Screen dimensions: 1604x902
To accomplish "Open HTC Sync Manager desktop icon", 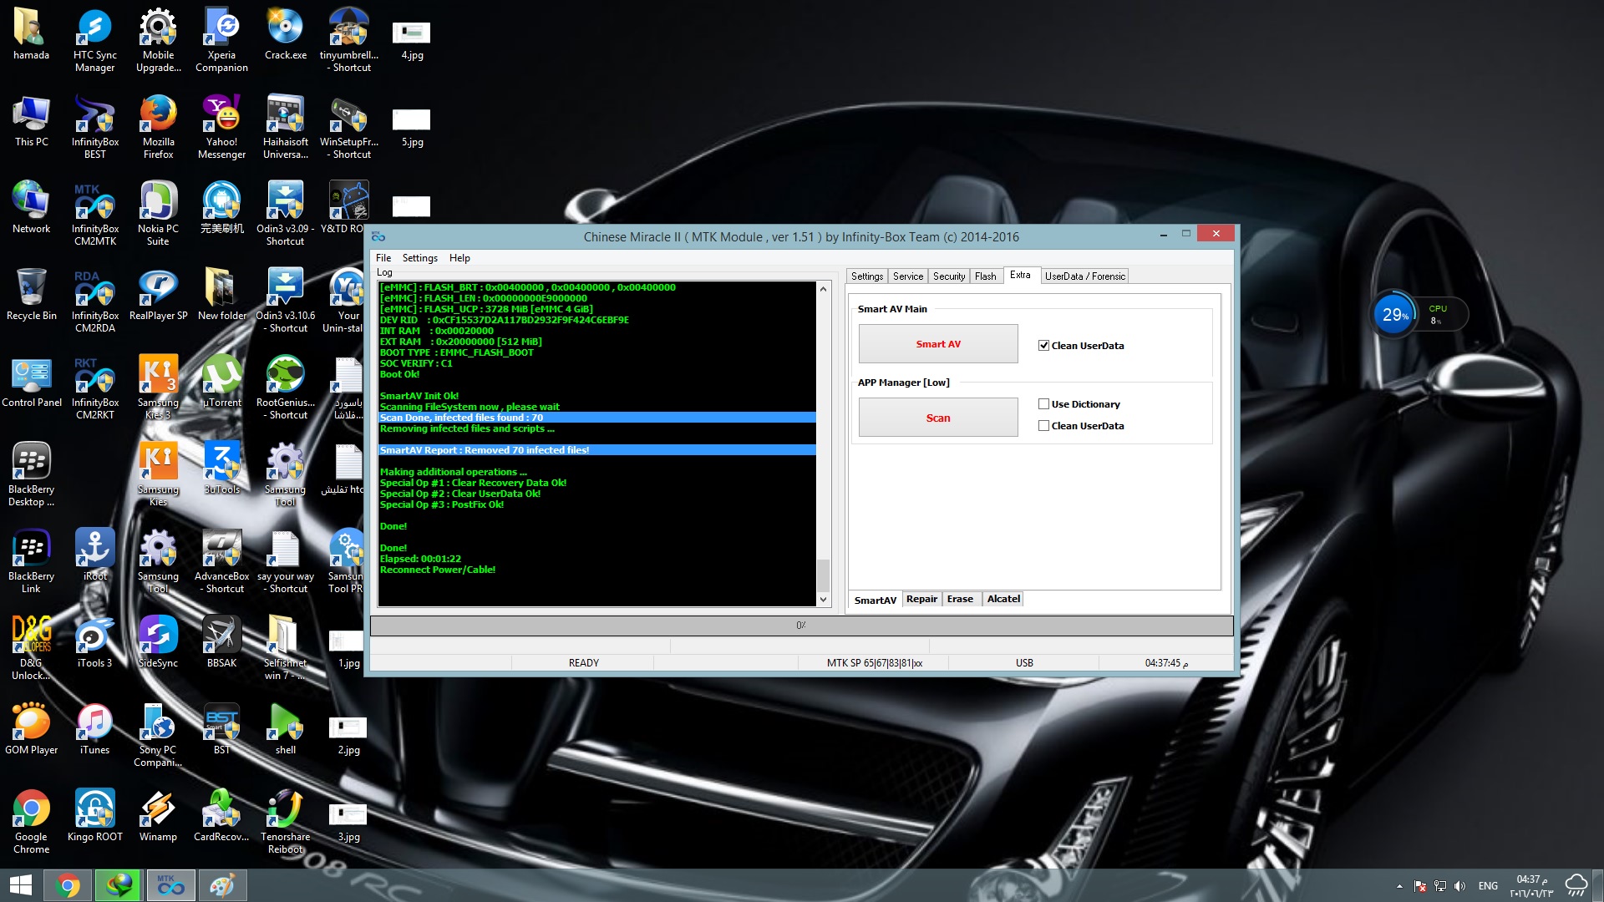I will (94, 39).
